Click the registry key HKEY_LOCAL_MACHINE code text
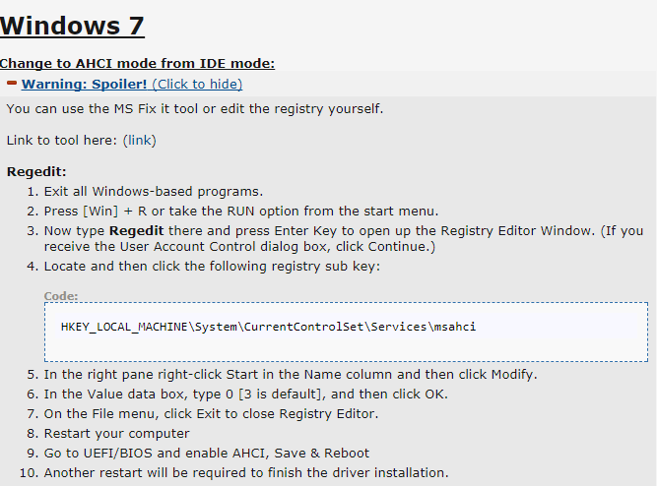Viewport: 657px width, 486px height. pyautogui.click(x=268, y=327)
